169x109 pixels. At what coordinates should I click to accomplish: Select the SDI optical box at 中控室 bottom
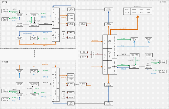108,103
